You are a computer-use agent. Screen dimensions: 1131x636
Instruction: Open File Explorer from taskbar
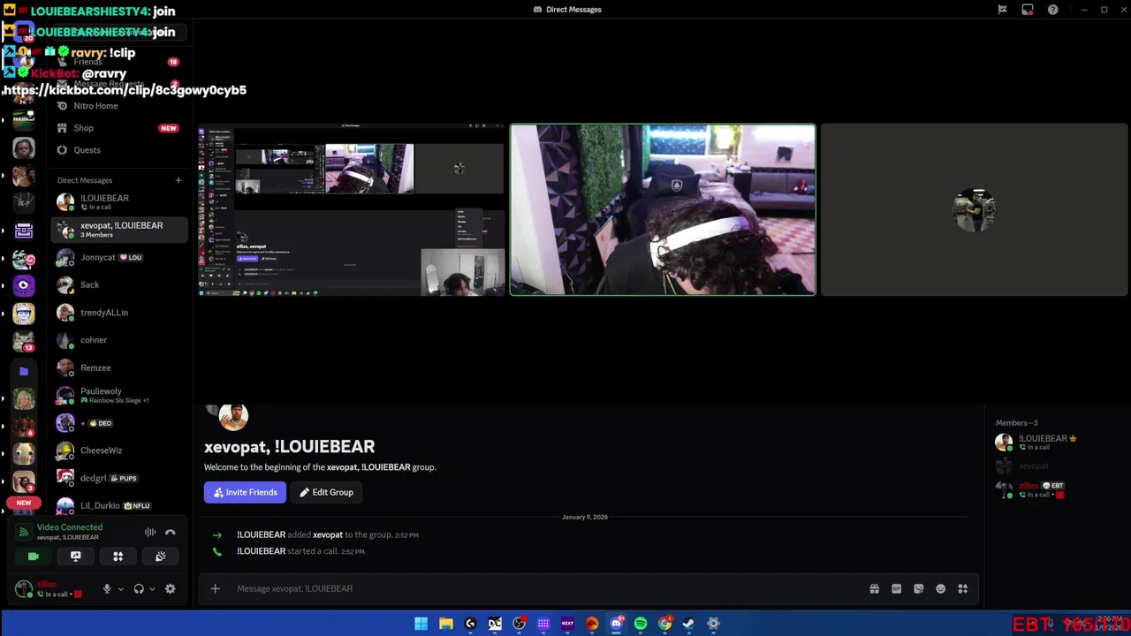[446, 624]
